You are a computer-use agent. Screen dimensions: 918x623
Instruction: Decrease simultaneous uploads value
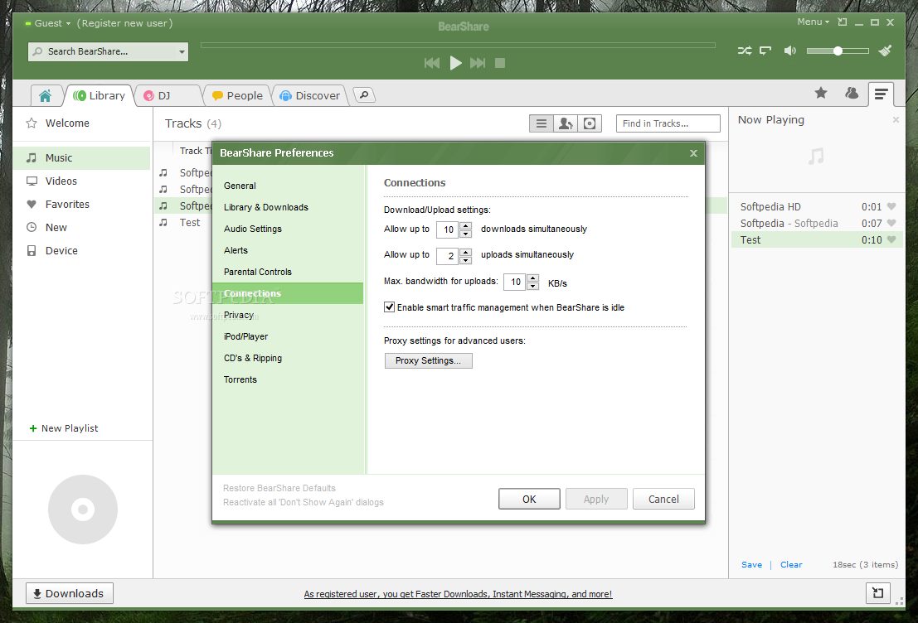pos(465,260)
